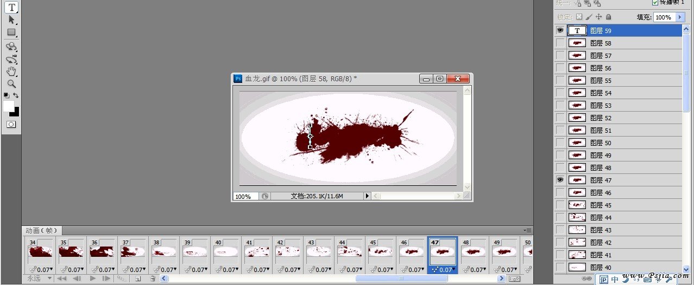Show layer 图层 50
The image size is (694, 285).
pos(560,142)
